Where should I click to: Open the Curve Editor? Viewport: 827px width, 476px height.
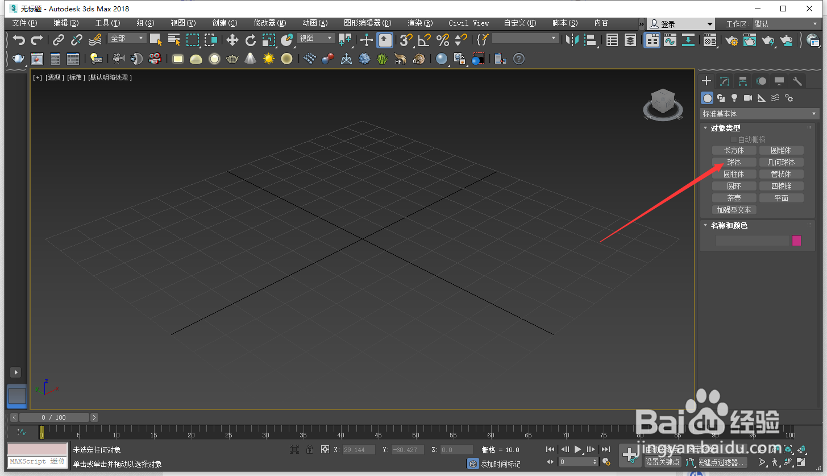[670, 40]
